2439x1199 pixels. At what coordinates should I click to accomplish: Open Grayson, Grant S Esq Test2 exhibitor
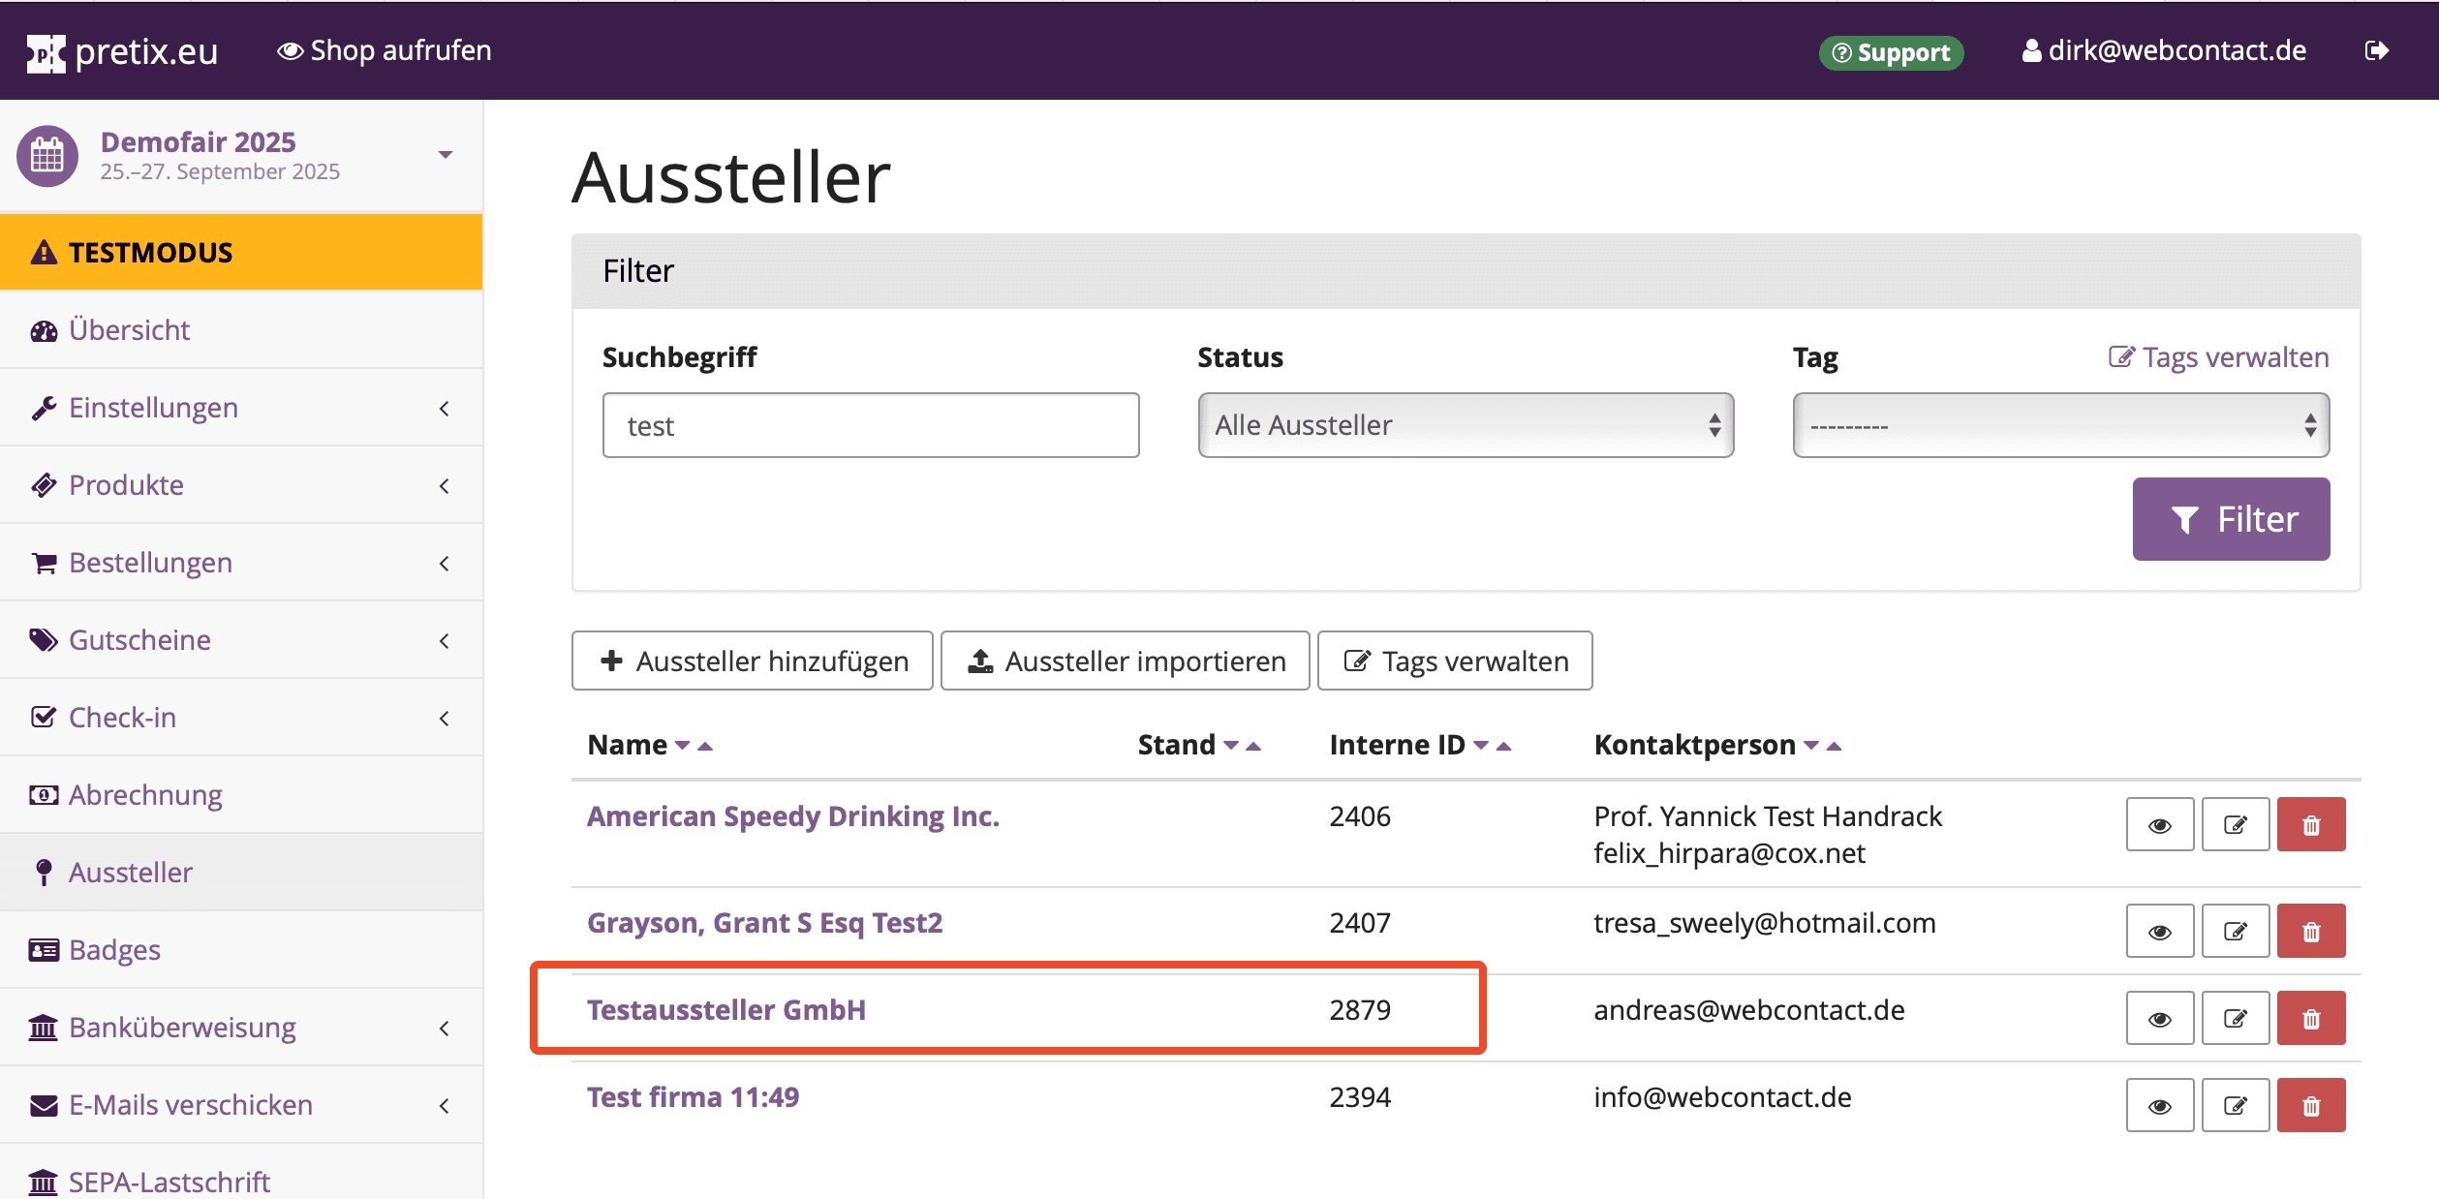point(765,923)
